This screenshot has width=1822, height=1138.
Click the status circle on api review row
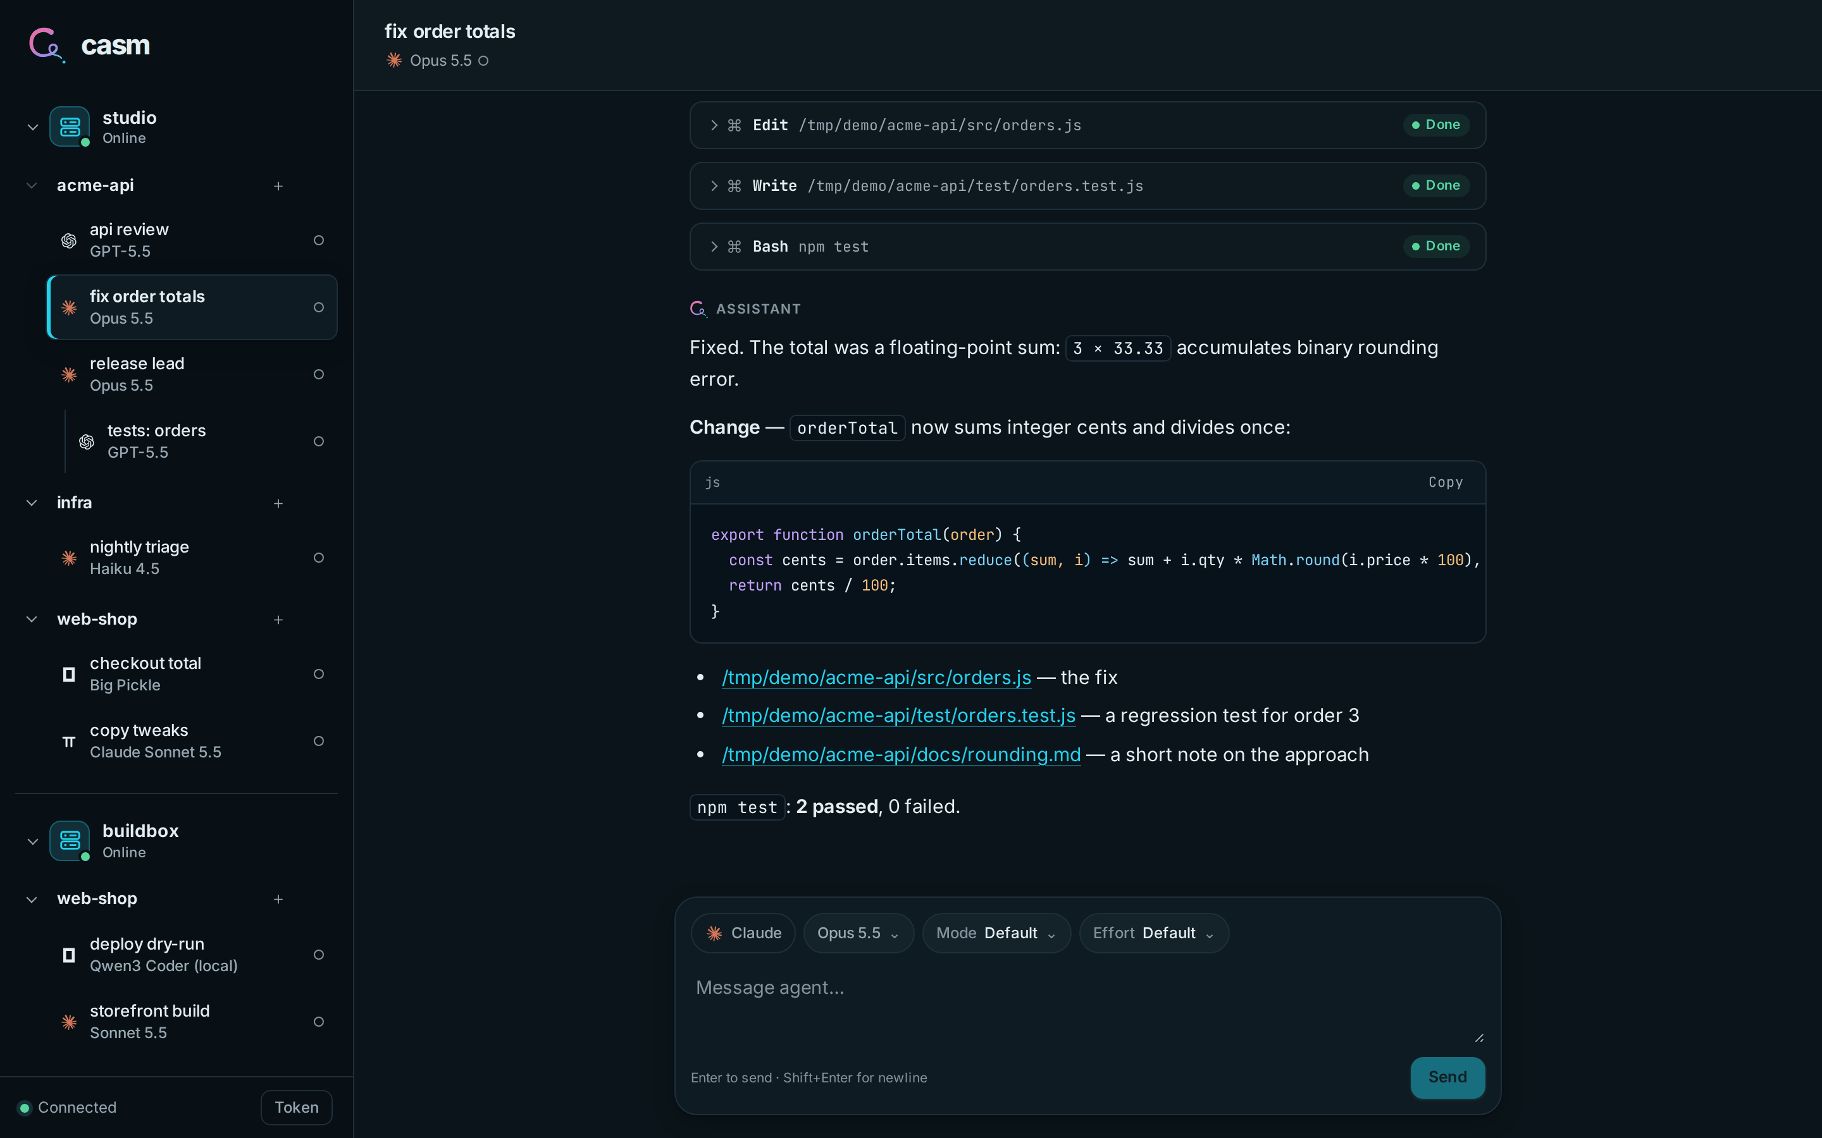pyautogui.click(x=318, y=240)
